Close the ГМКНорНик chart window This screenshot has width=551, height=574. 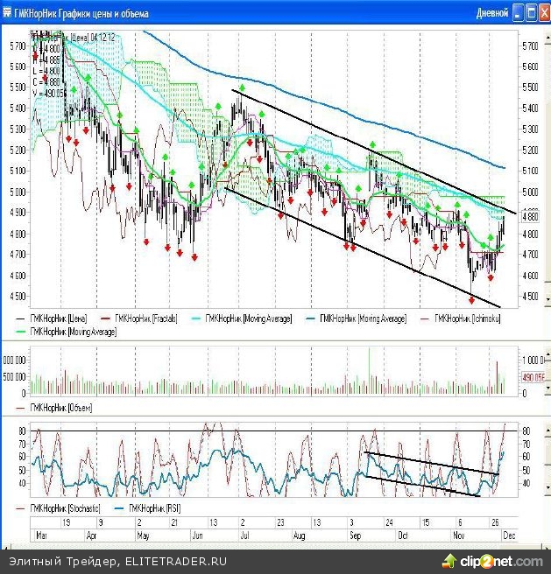tap(542, 13)
